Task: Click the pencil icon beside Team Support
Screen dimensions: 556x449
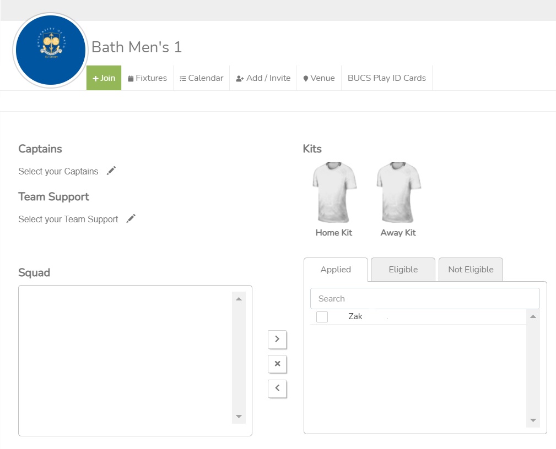Action: (x=131, y=219)
